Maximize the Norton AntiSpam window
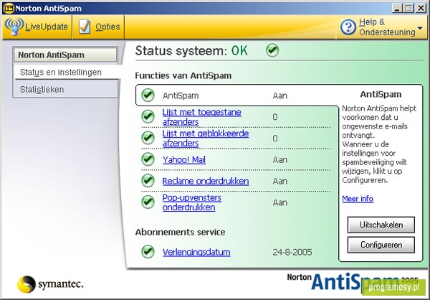Screen dimensions: 430x300 (x=408, y=8)
